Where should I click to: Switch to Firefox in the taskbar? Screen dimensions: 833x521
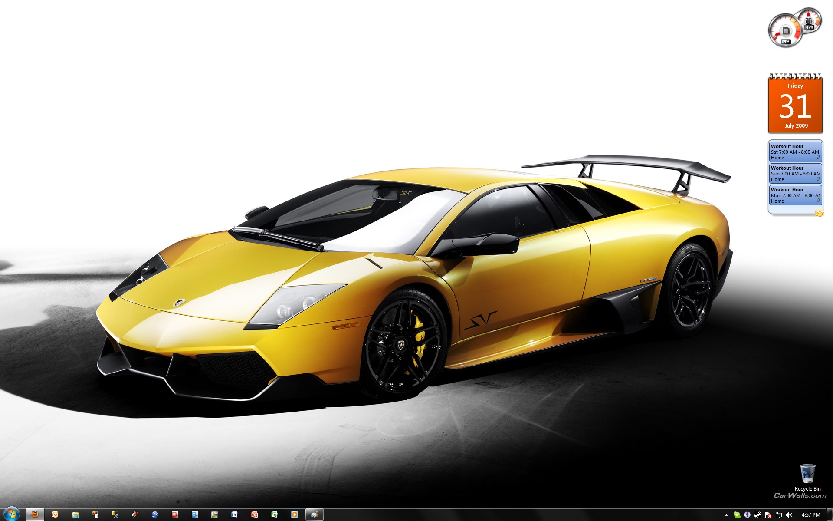click(35, 514)
